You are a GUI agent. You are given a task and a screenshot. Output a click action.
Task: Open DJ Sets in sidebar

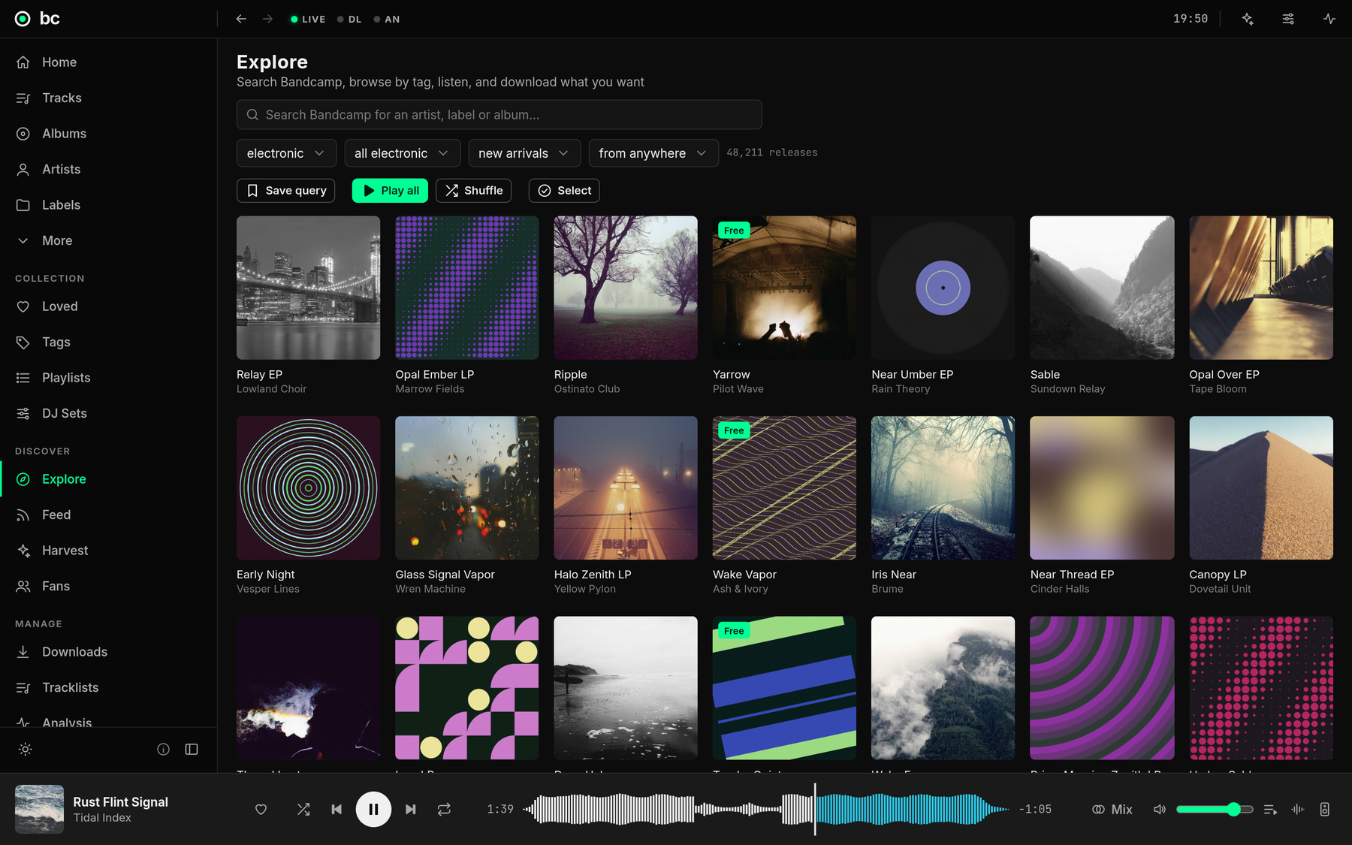tap(108, 413)
